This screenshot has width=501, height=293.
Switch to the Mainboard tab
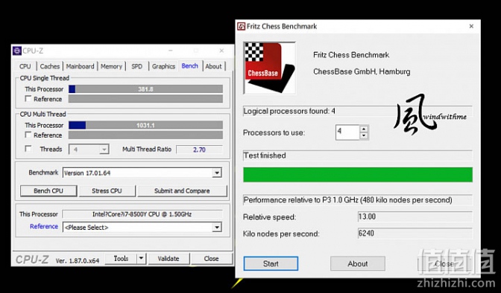coord(80,66)
